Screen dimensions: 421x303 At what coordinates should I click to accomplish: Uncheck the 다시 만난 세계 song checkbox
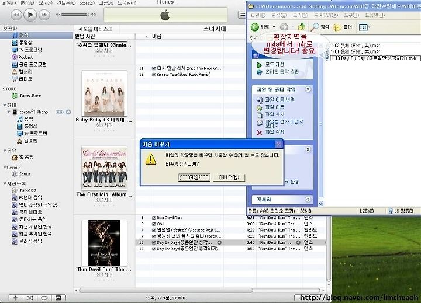154,68
